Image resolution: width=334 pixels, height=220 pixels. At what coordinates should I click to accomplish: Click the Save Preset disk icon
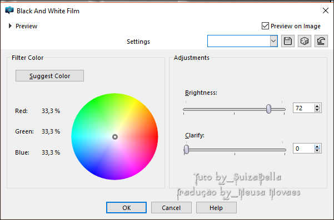[288, 41]
